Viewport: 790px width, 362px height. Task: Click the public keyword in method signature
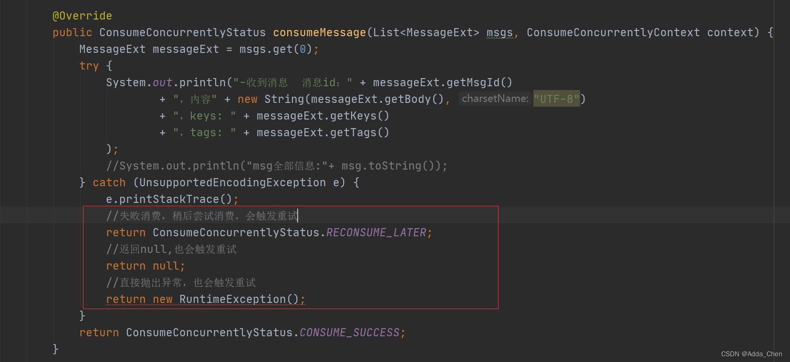pyautogui.click(x=72, y=32)
